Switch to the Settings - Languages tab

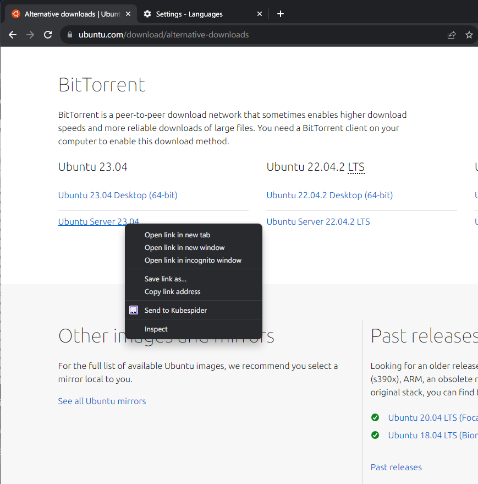[202, 14]
